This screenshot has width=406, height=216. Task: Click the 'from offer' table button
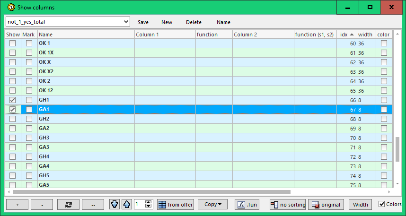coord(176,205)
